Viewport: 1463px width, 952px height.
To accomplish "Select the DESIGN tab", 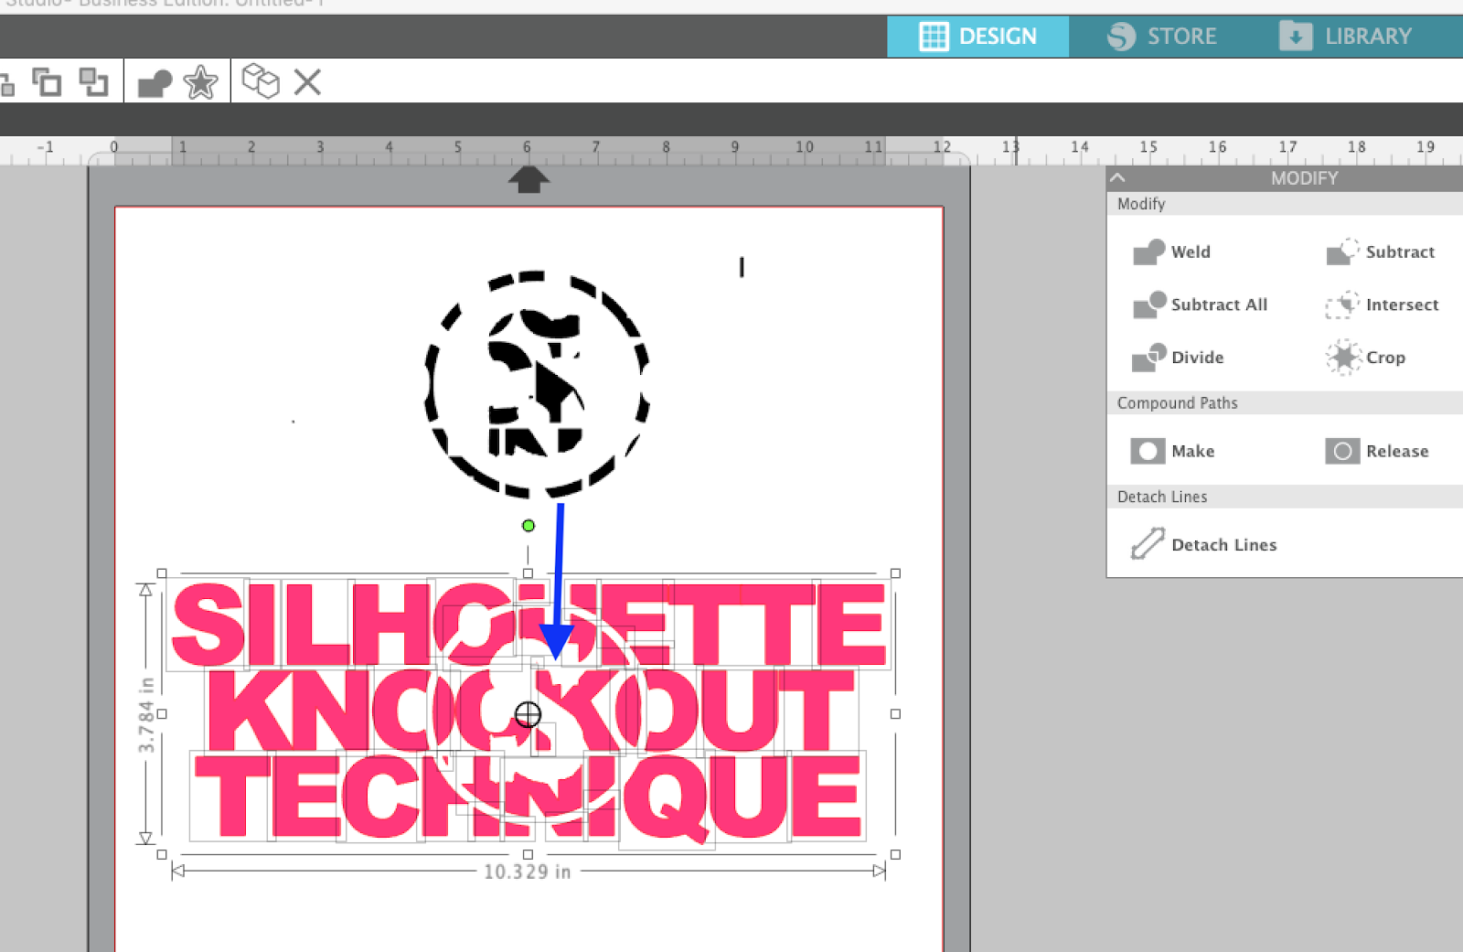I will click(x=978, y=36).
